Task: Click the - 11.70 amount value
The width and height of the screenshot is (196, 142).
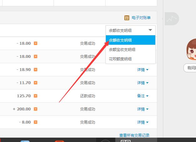Action: tap(23, 83)
